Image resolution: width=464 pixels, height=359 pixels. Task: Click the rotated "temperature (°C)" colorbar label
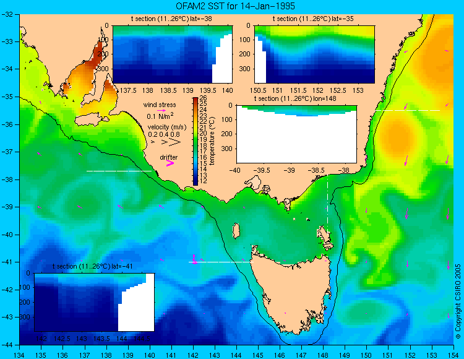point(212,141)
